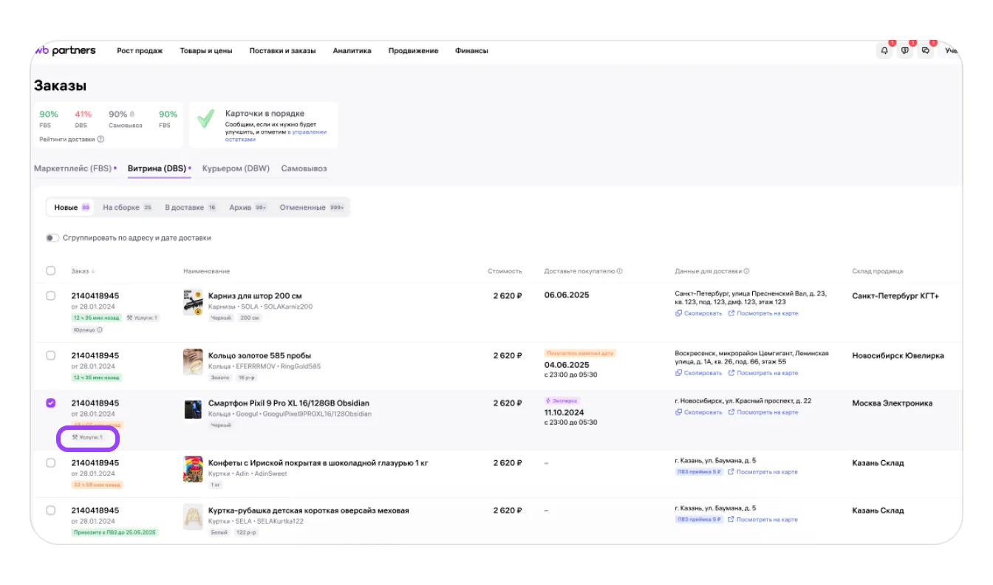Show orders in the В доставке tab
The height and width of the screenshot is (585, 993).
191,208
